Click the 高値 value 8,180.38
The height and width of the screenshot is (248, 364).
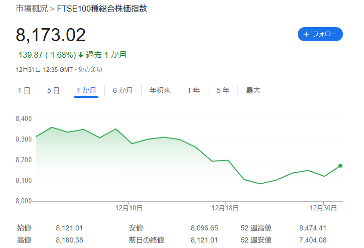pyautogui.click(x=69, y=240)
